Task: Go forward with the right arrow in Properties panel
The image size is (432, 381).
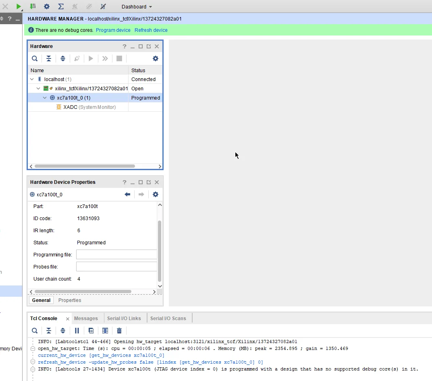Action: [x=141, y=194]
